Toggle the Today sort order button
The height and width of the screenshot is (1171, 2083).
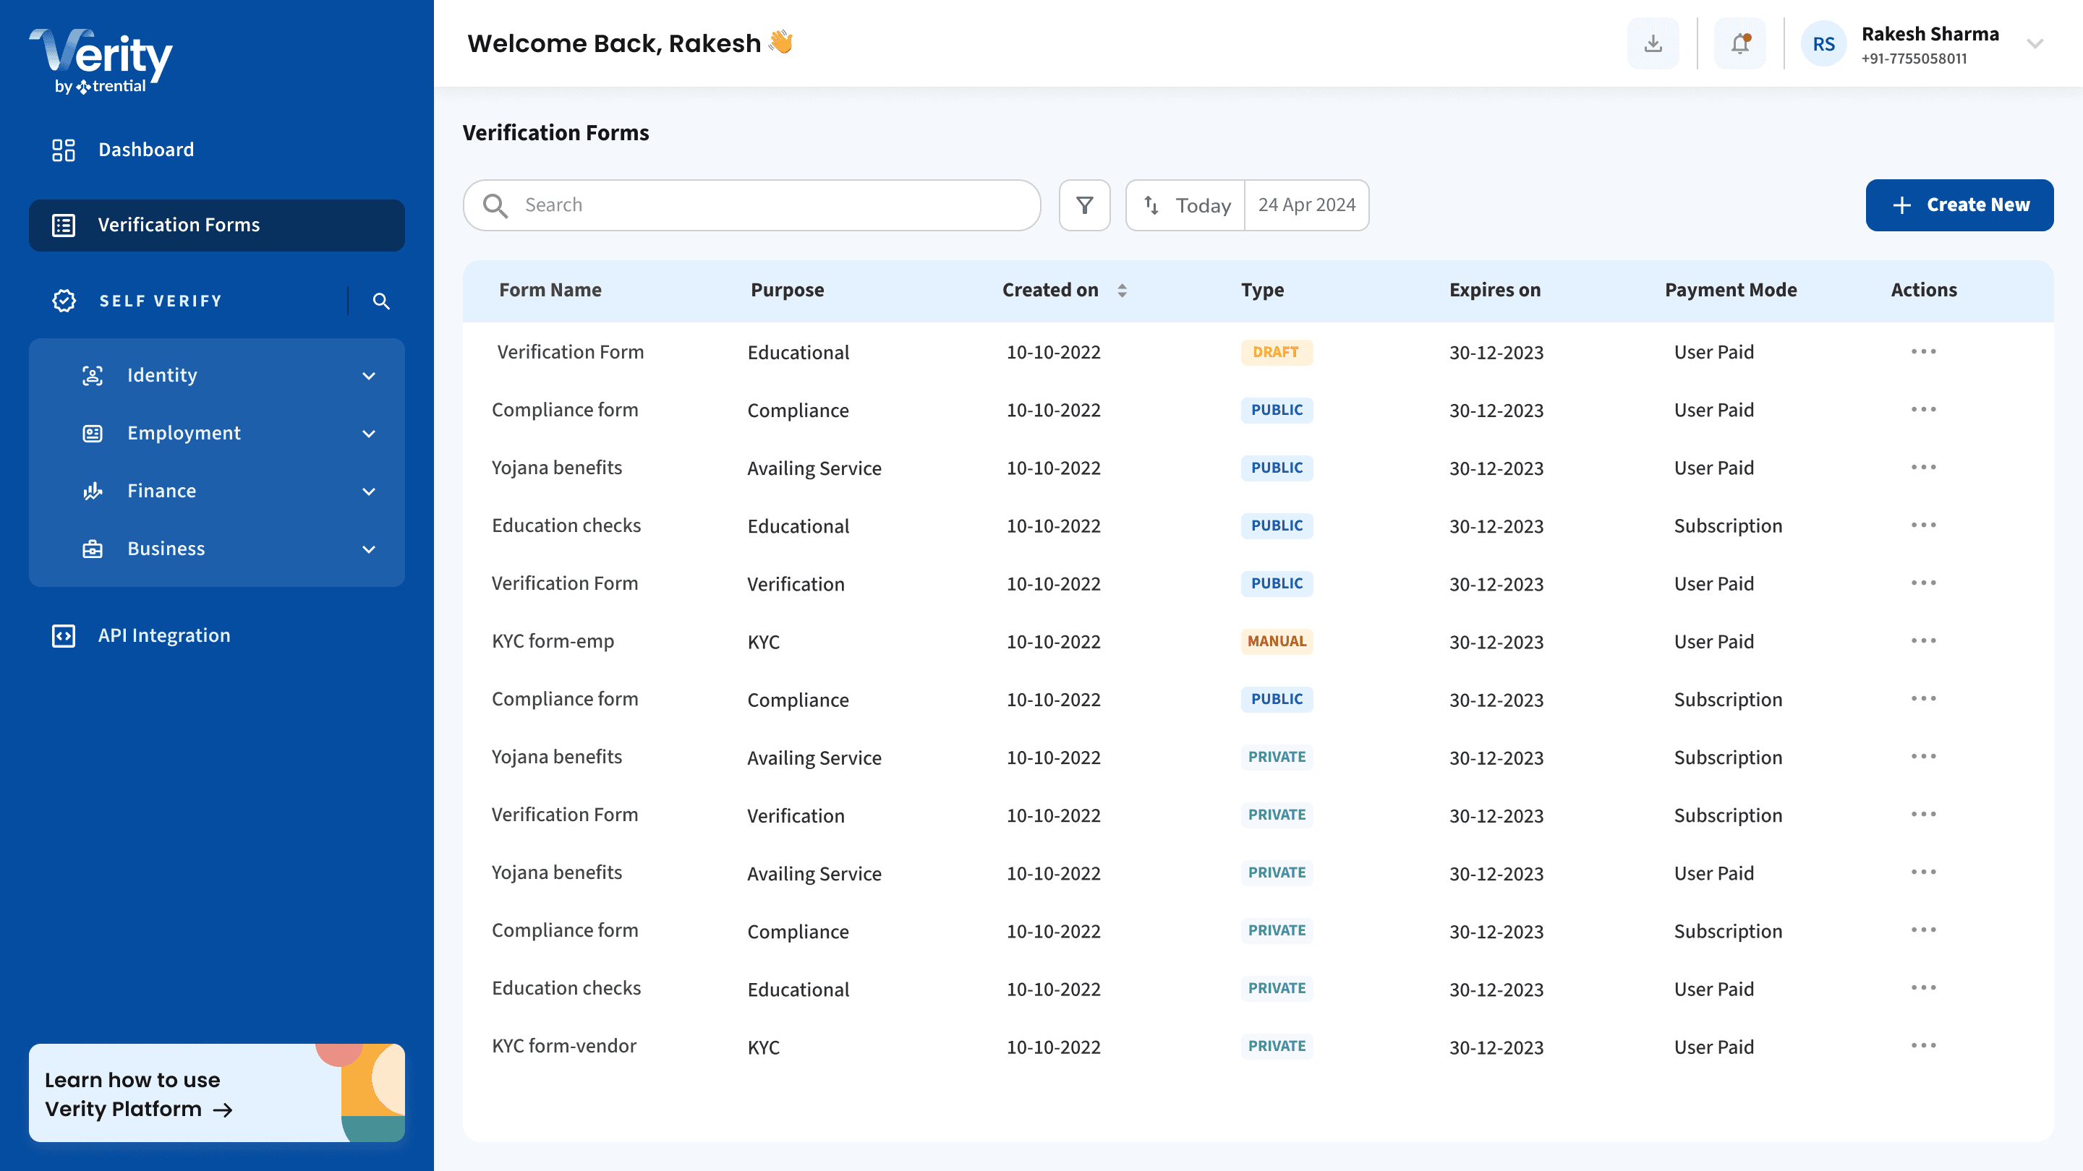coord(1185,205)
